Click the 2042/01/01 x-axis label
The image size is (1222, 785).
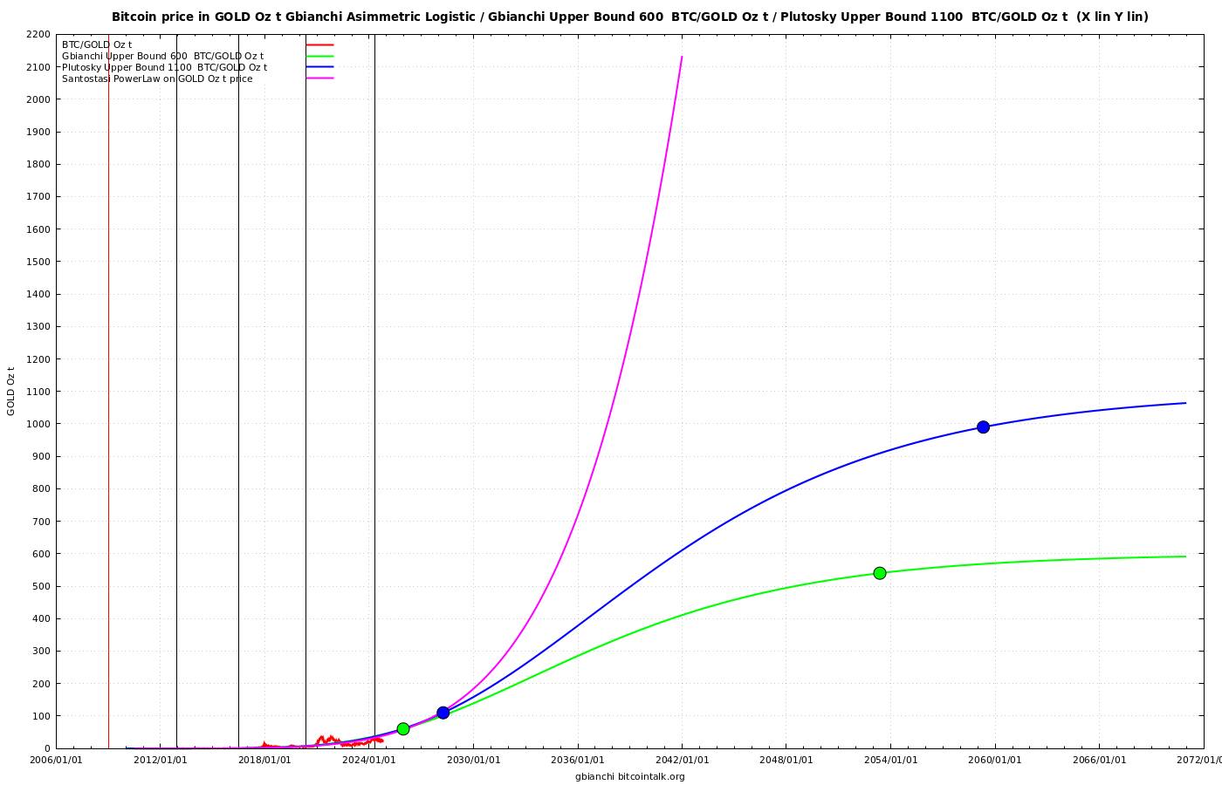683,760
